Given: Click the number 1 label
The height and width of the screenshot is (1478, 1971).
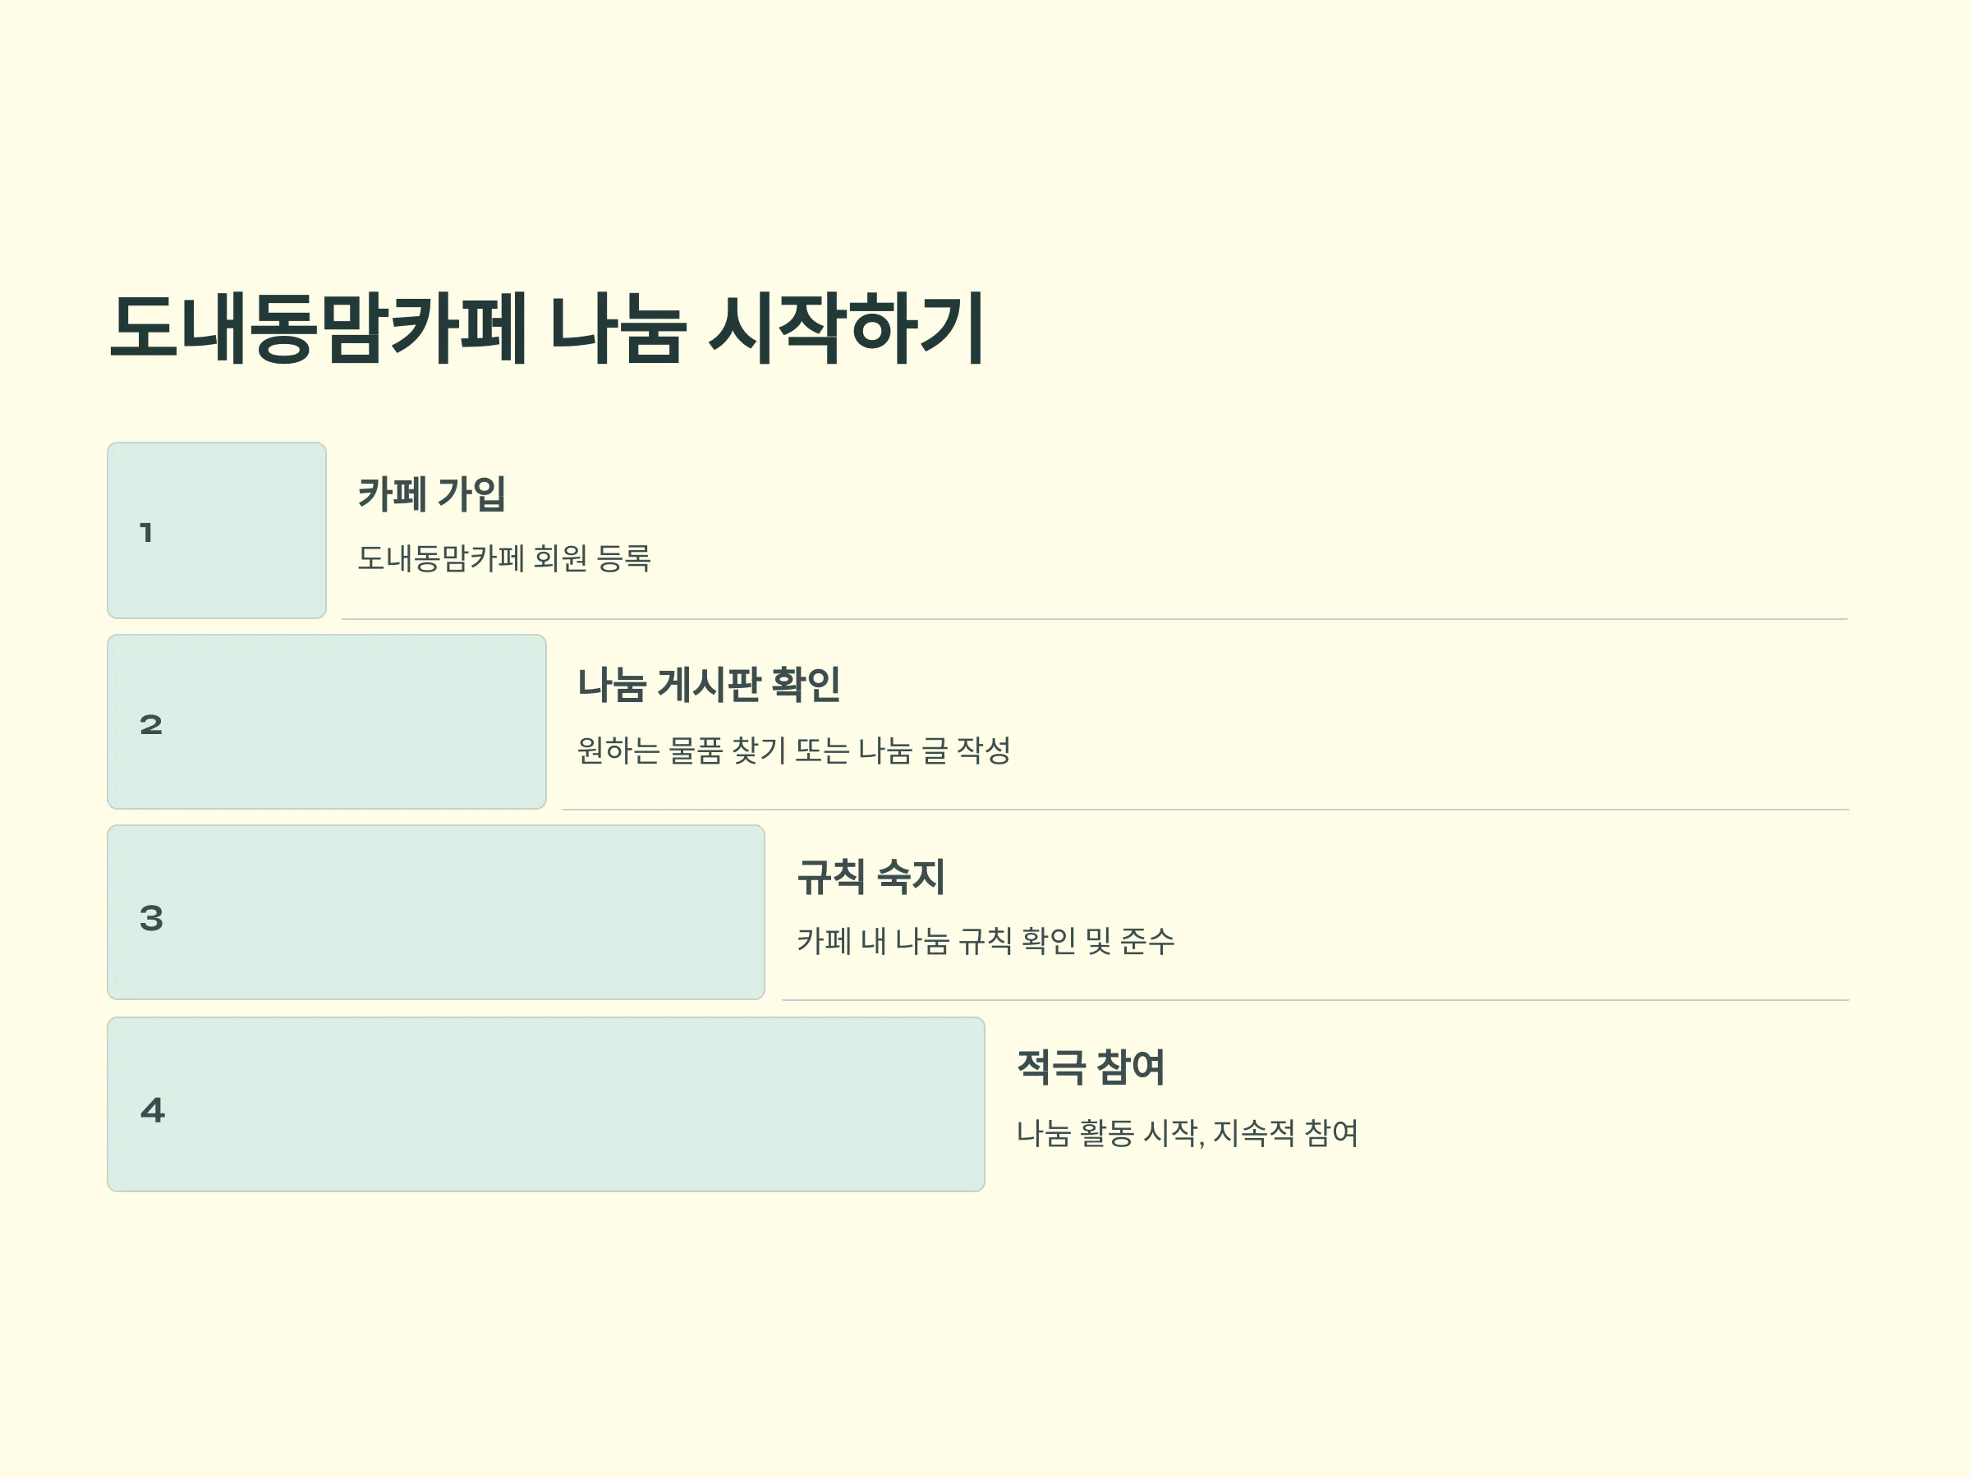Looking at the screenshot, I should point(147,533).
